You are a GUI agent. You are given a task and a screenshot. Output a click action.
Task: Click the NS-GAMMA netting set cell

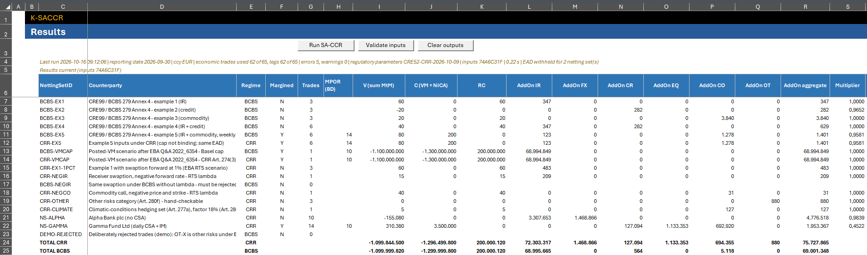coord(63,226)
